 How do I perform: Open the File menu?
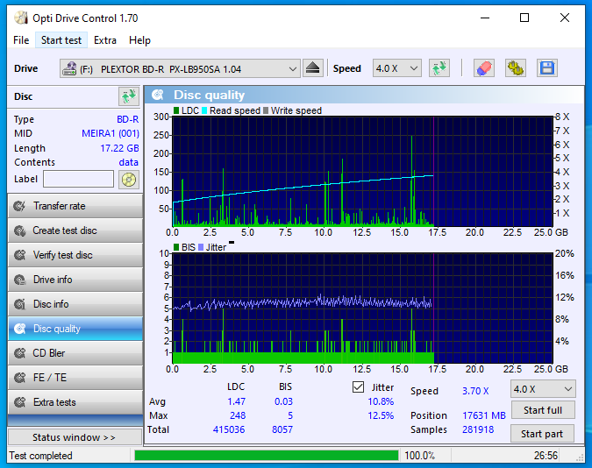tap(21, 40)
